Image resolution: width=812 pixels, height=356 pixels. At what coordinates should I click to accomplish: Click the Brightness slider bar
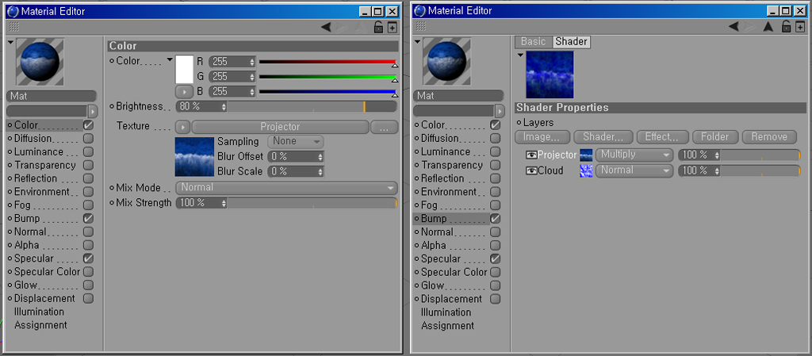click(312, 106)
